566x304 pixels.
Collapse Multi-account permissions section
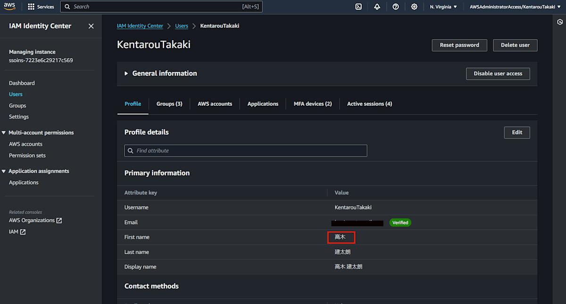tap(4, 133)
